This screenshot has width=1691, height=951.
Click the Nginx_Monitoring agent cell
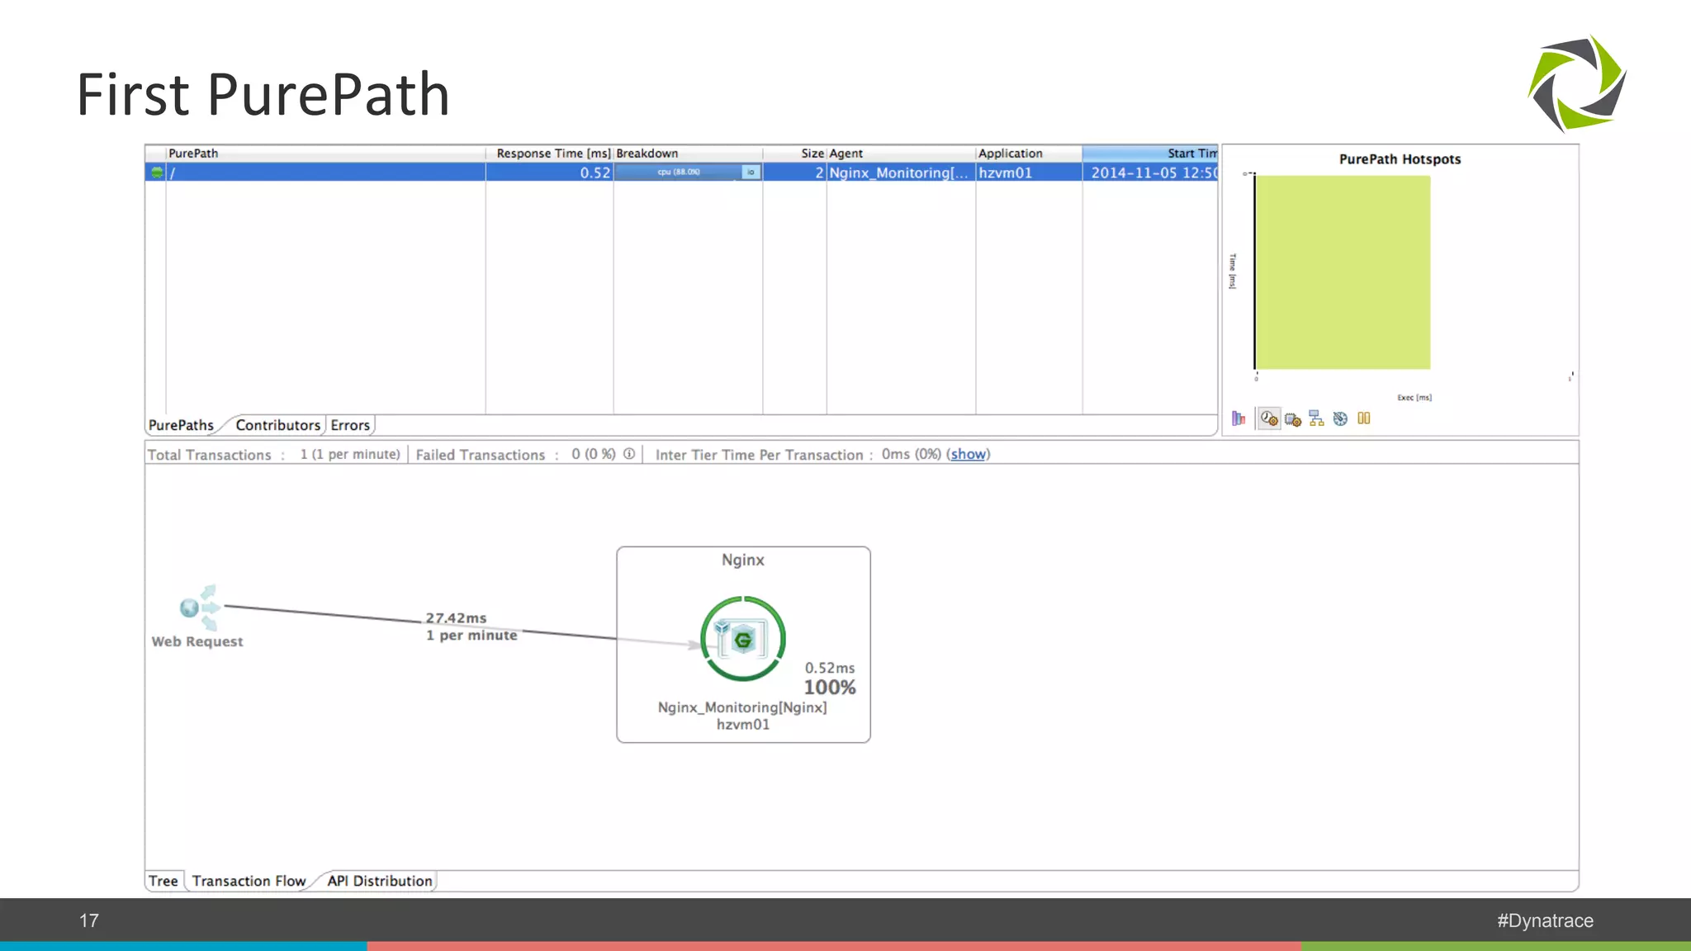click(x=901, y=173)
